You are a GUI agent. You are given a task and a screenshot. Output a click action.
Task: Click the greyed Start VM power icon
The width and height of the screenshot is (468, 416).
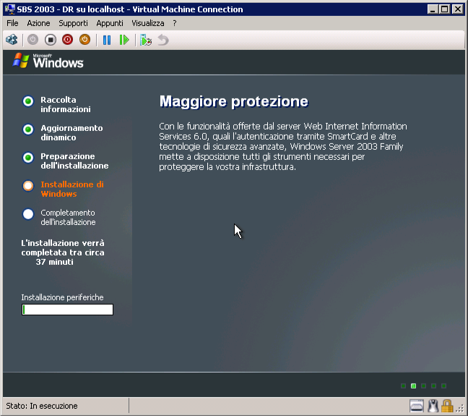pos(32,40)
